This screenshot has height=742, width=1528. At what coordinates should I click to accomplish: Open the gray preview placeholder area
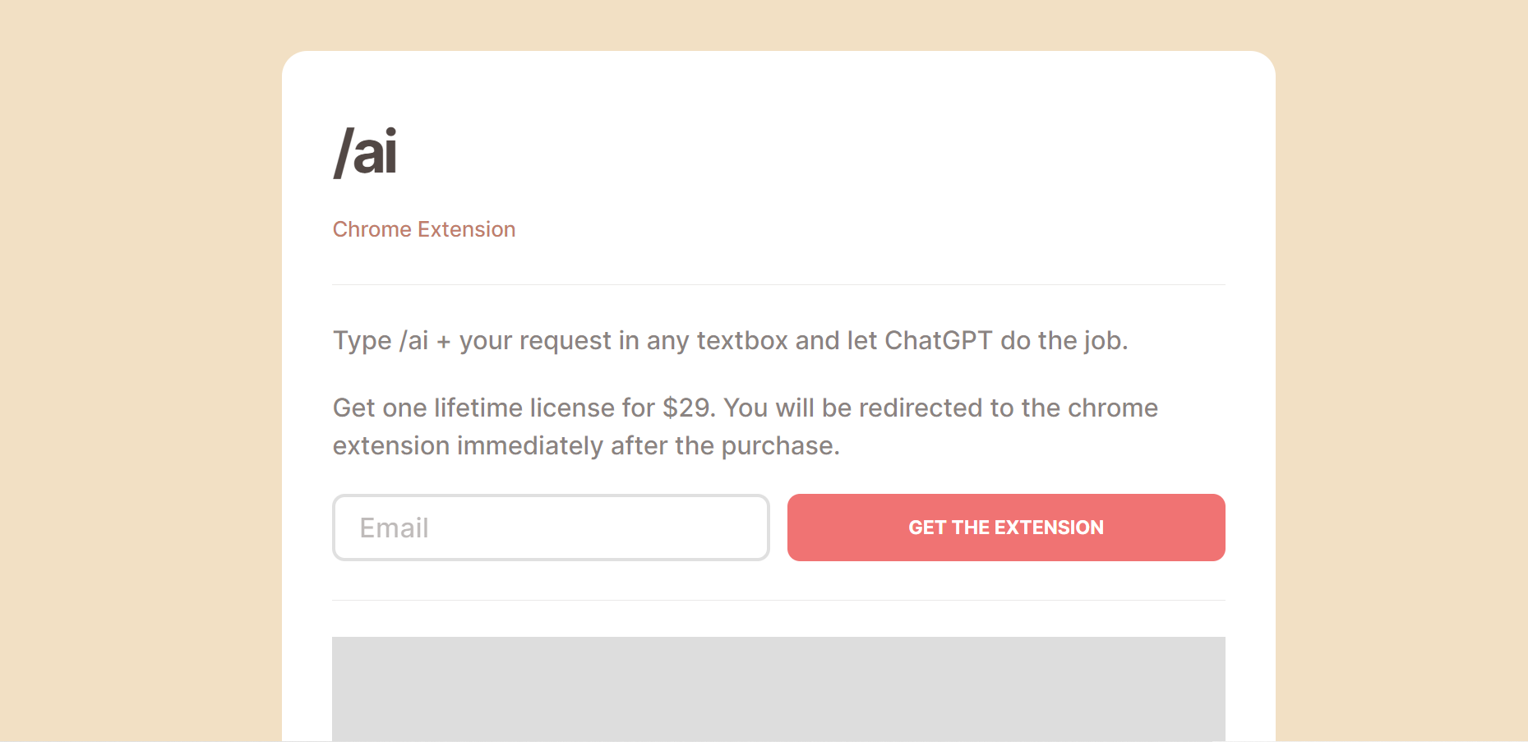point(778,689)
